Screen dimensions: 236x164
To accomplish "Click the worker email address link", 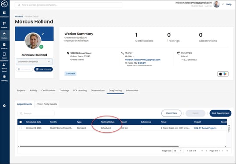I will pos(142,60).
